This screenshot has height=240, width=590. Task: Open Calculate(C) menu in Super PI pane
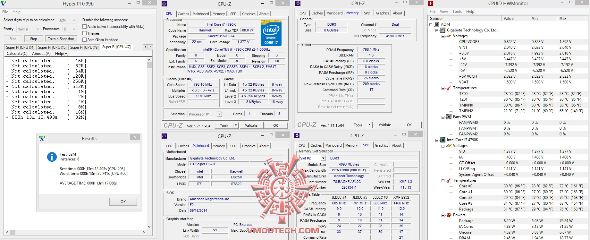tap(17, 54)
